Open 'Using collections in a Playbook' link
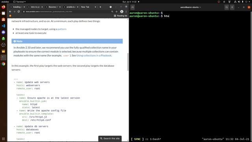The image size is (252, 142). (x=94, y=55)
